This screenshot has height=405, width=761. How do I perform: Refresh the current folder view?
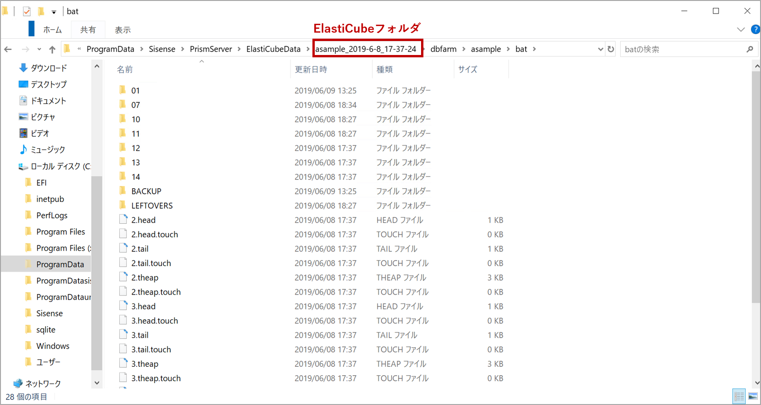pyautogui.click(x=611, y=49)
